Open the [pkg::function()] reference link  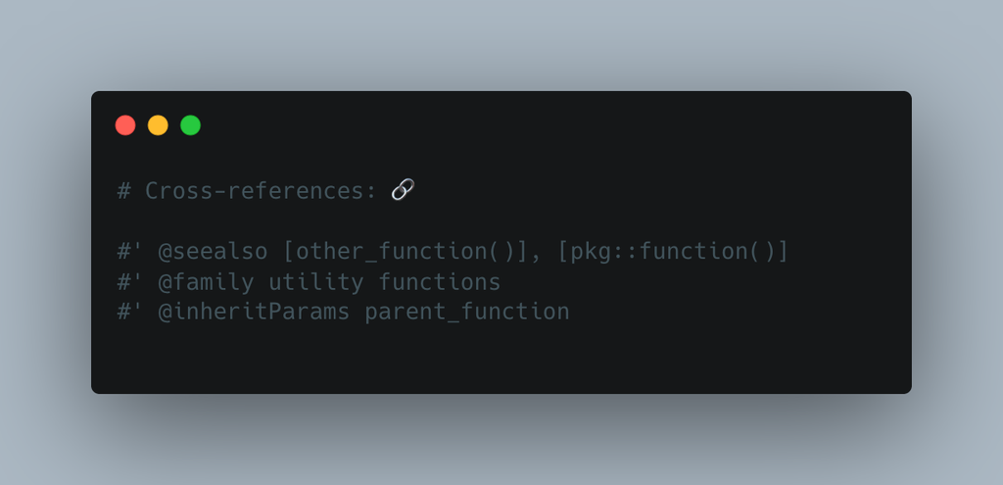[x=674, y=252]
